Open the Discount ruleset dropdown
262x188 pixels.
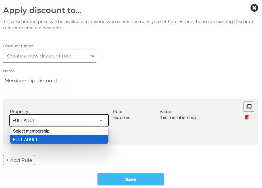[x=50, y=56]
